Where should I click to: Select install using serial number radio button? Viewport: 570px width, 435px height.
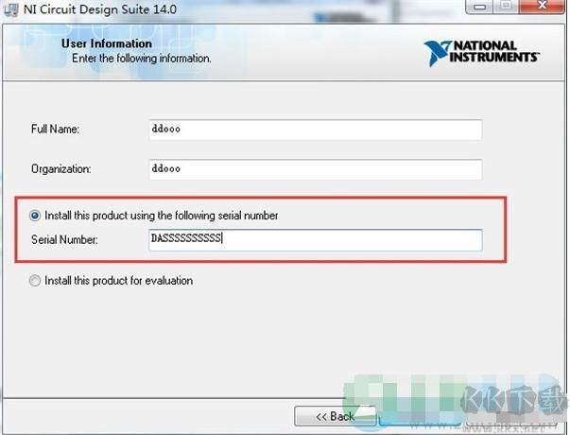click(x=35, y=216)
